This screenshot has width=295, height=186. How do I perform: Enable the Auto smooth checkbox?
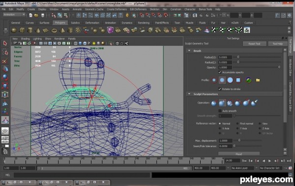[x=220, y=111]
